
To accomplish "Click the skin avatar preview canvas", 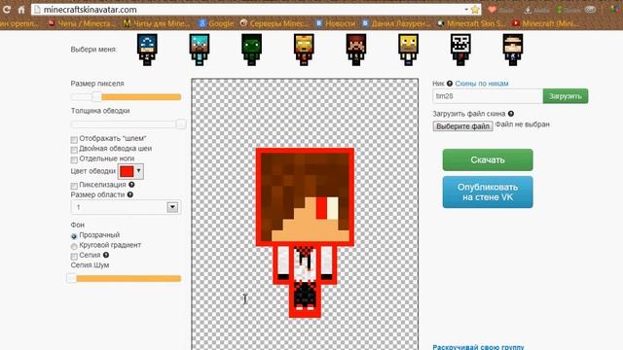I will pyautogui.click(x=305, y=214).
